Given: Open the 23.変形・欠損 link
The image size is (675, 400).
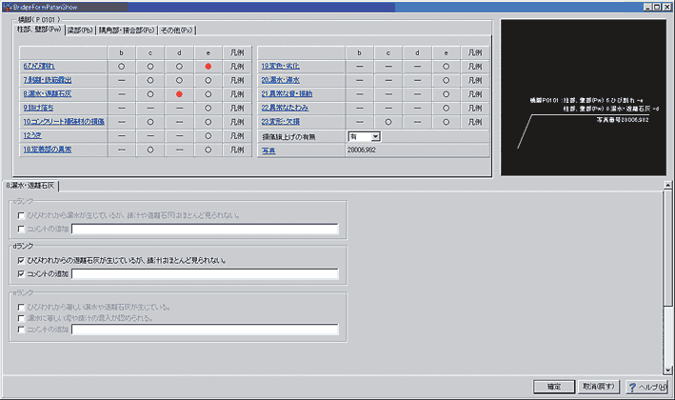Looking at the screenshot, I should click(x=280, y=121).
